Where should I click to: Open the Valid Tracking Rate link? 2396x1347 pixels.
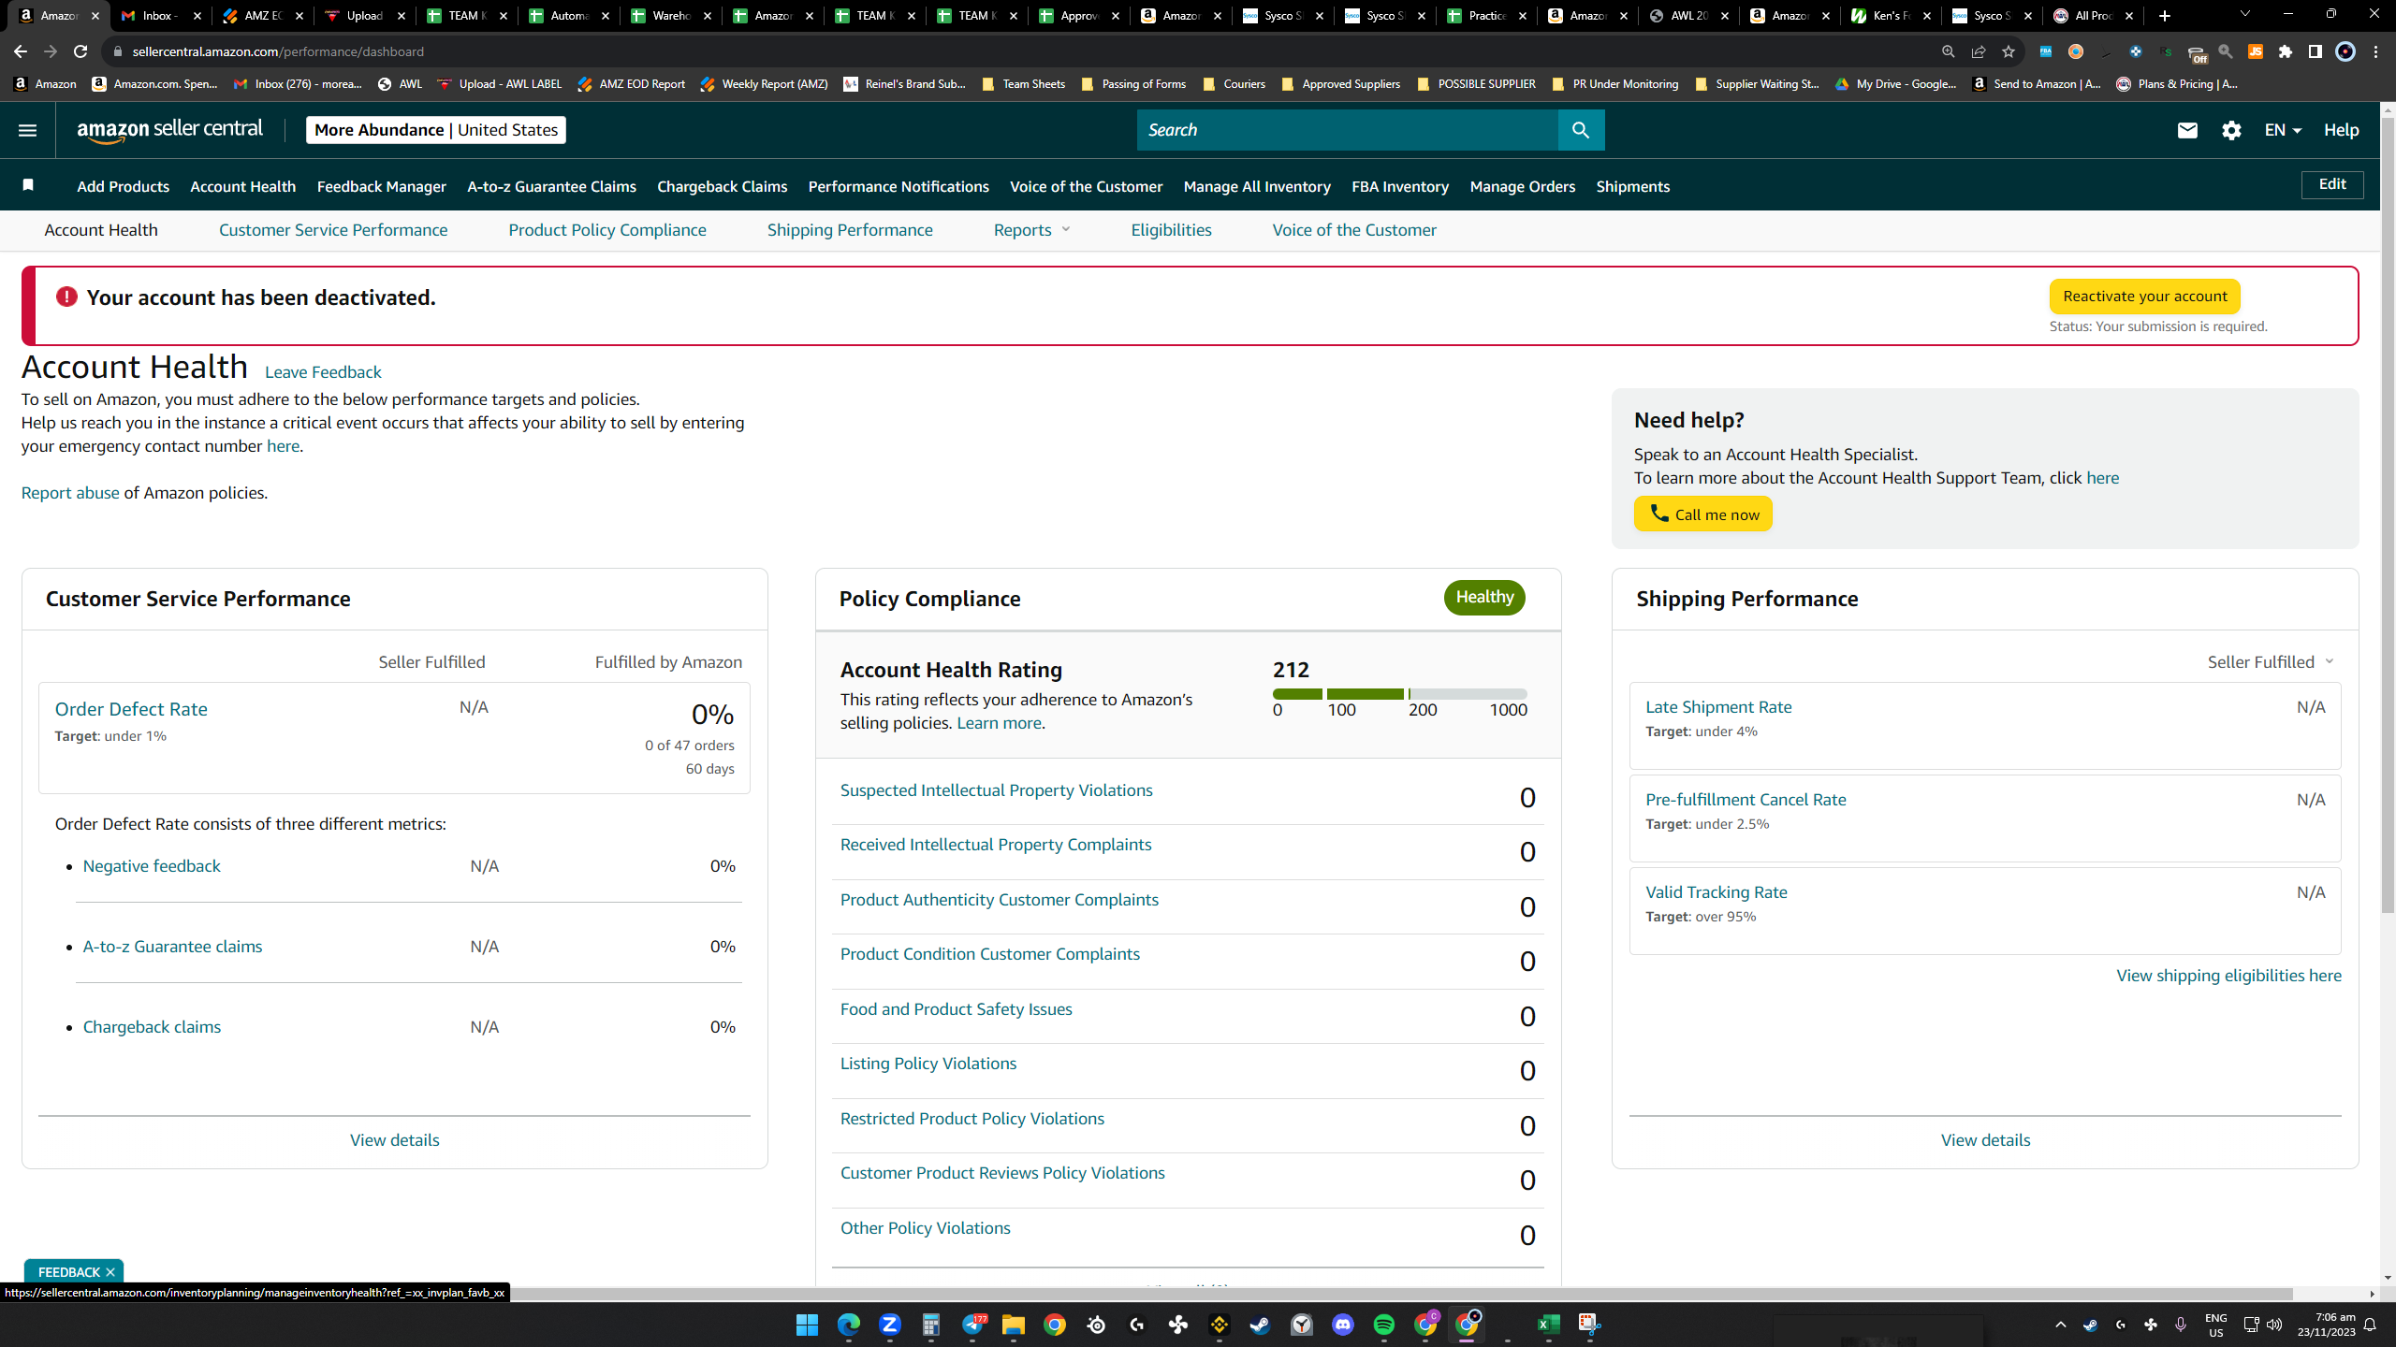1717,892
